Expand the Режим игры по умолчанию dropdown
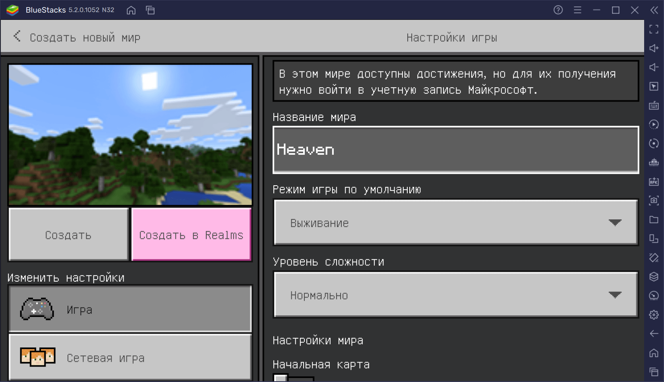The height and width of the screenshot is (382, 664). [x=456, y=223]
